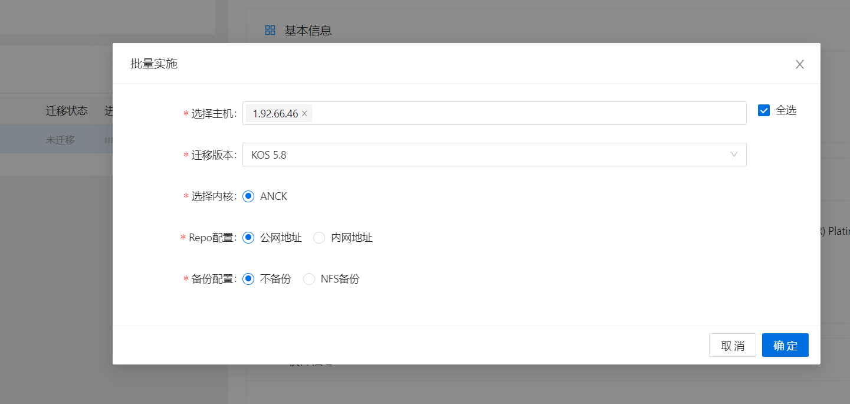The height and width of the screenshot is (404, 850).
Task: Click the 取消 button
Action: click(x=732, y=346)
